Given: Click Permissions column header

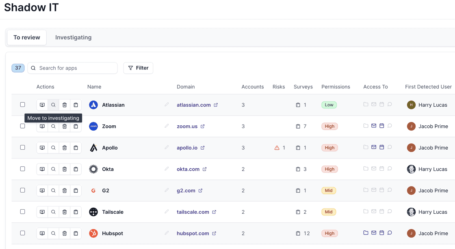Looking at the screenshot, I should [x=336, y=86].
